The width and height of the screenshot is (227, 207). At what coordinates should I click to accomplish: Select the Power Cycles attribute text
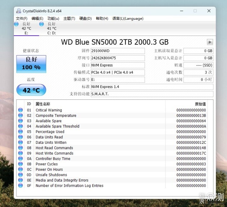[x=47, y=164]
